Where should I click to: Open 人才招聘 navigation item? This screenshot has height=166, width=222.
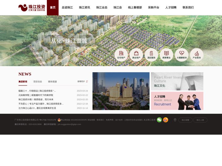171,7
